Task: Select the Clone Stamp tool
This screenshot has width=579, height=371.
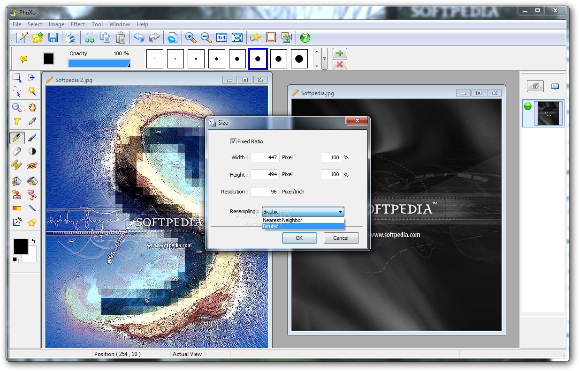Action: pyautogui.click(x=16, y=195)
